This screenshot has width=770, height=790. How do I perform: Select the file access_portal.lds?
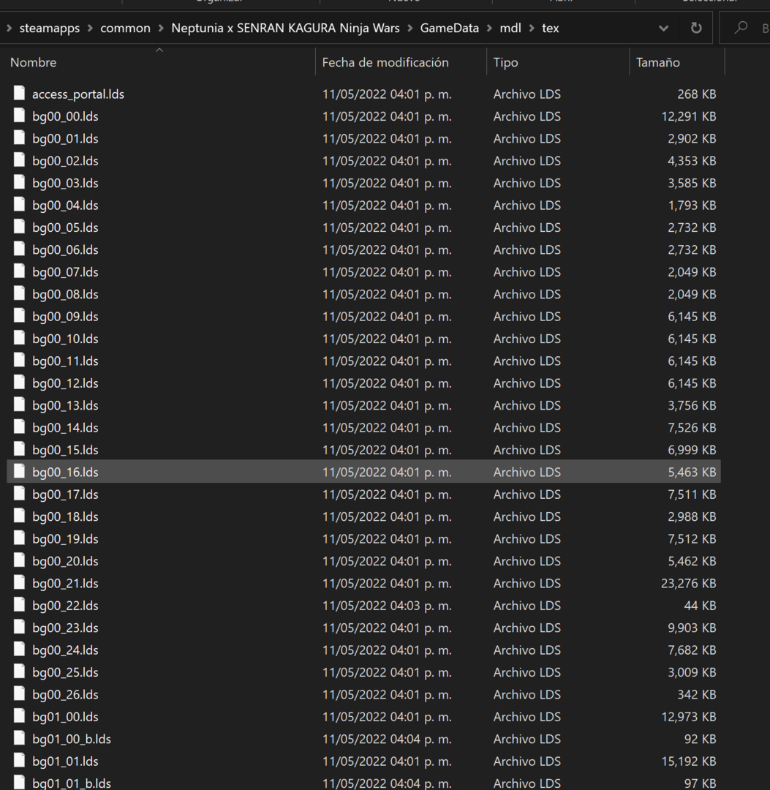pos(78,94)
